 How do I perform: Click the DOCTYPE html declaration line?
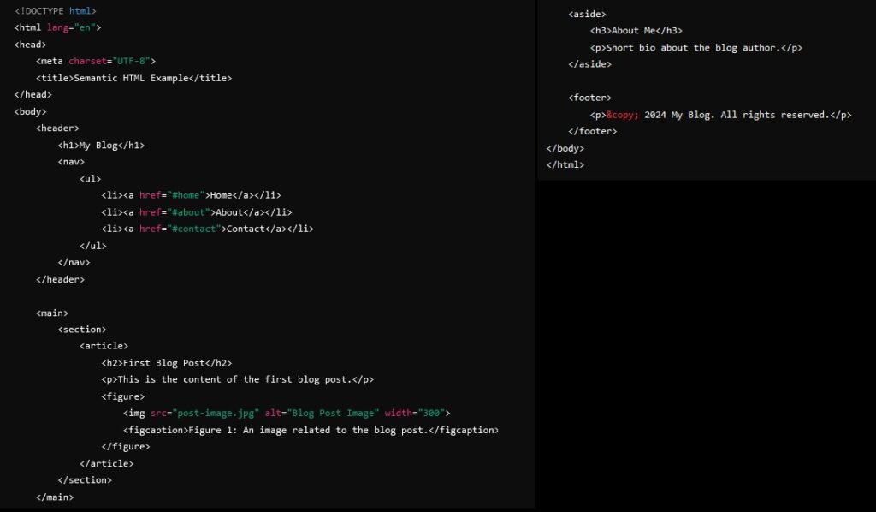(x=56, y=10)
